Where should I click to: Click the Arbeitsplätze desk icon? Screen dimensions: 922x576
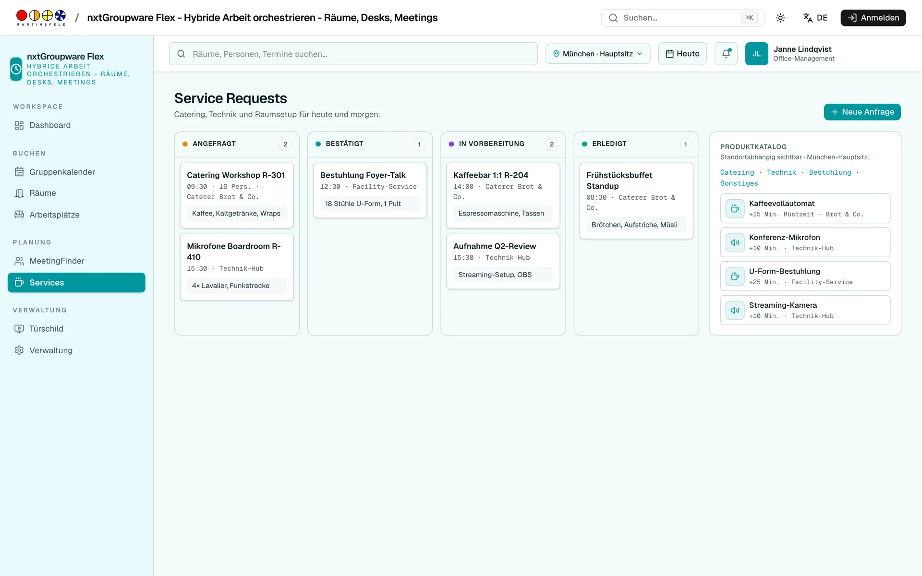click(19, 215)
